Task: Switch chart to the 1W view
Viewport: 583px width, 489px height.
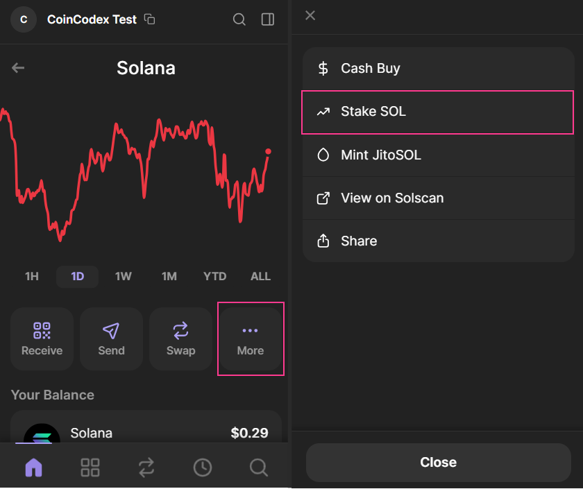Action: tap(123, 276)
